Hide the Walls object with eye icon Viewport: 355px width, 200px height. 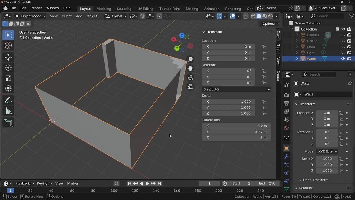[x=343, y=59]
